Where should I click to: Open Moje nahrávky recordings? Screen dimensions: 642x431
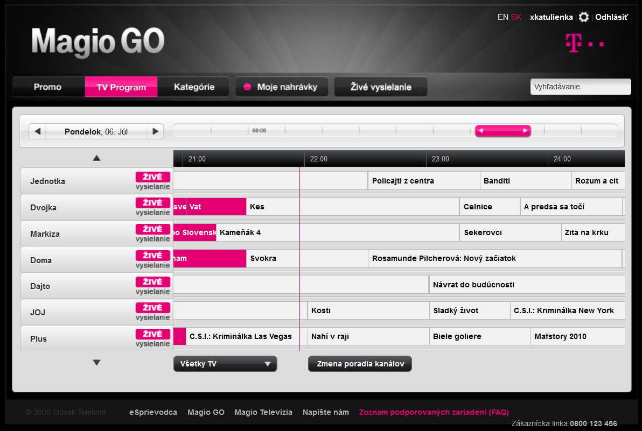[x=282, y=87]
